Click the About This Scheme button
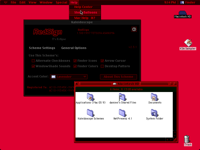The width and height of the screenshot is (200, 150). [118, 77]
